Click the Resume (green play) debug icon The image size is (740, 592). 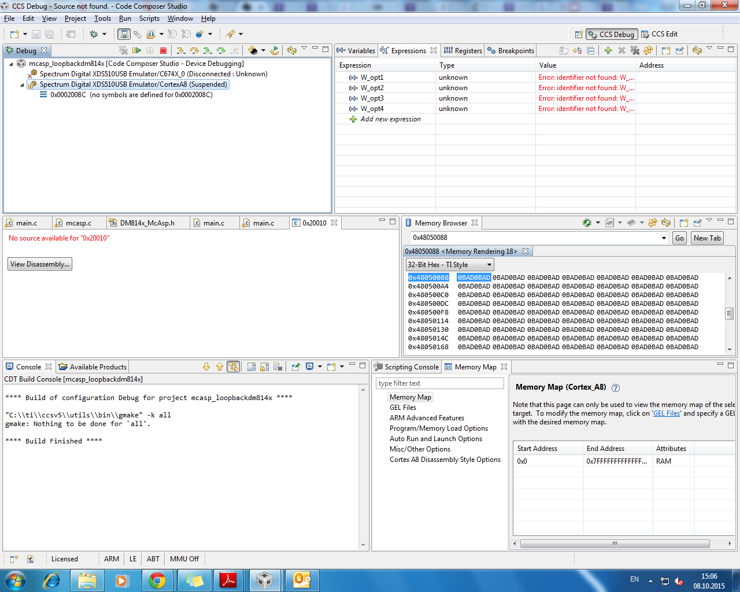[x=137, y=51]
